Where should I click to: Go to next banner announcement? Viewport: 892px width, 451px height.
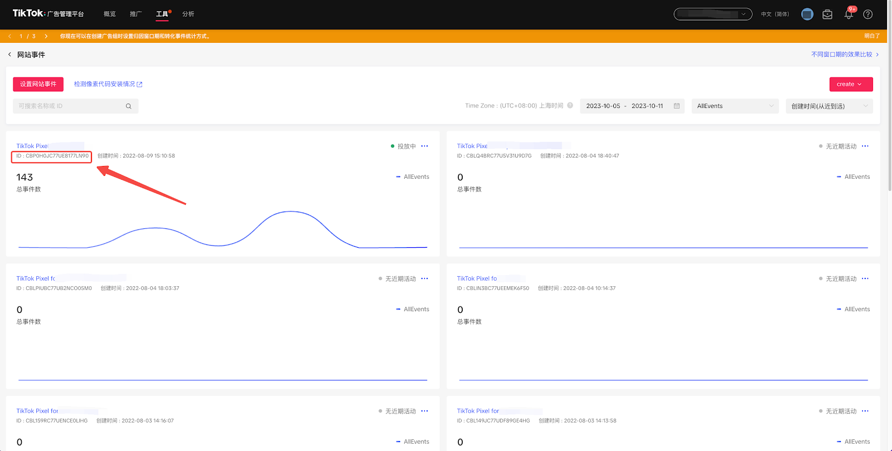click(46, 36)
